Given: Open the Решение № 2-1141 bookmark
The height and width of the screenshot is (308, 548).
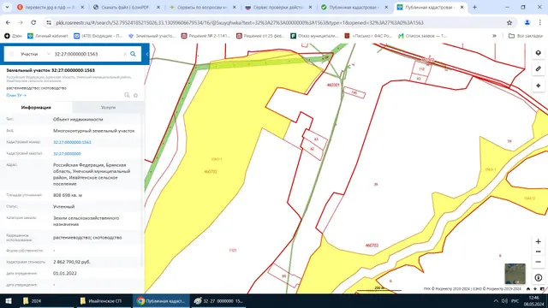Looking at the screenshot, I should [x=205, y=36].
